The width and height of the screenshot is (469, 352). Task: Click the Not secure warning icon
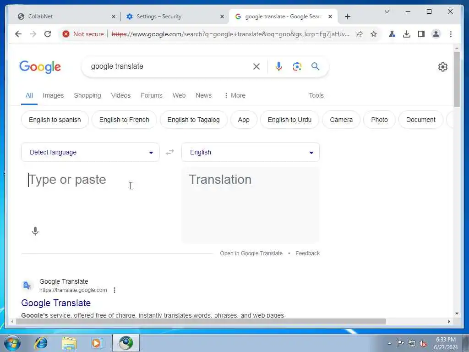(66, 34)
